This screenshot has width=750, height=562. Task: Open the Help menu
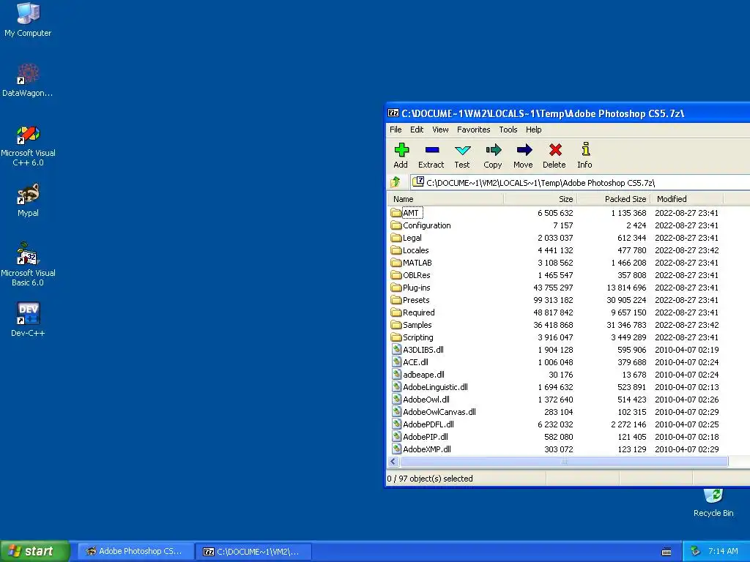[x=533, y=130]
